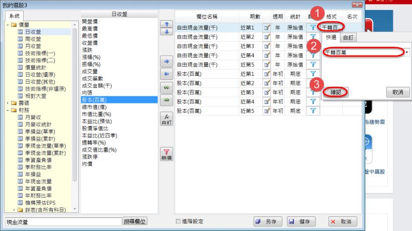412x231 pixels.
Task: Edit period icon for 股本(百萬) 近第5 row
Action: click(267, 111)
